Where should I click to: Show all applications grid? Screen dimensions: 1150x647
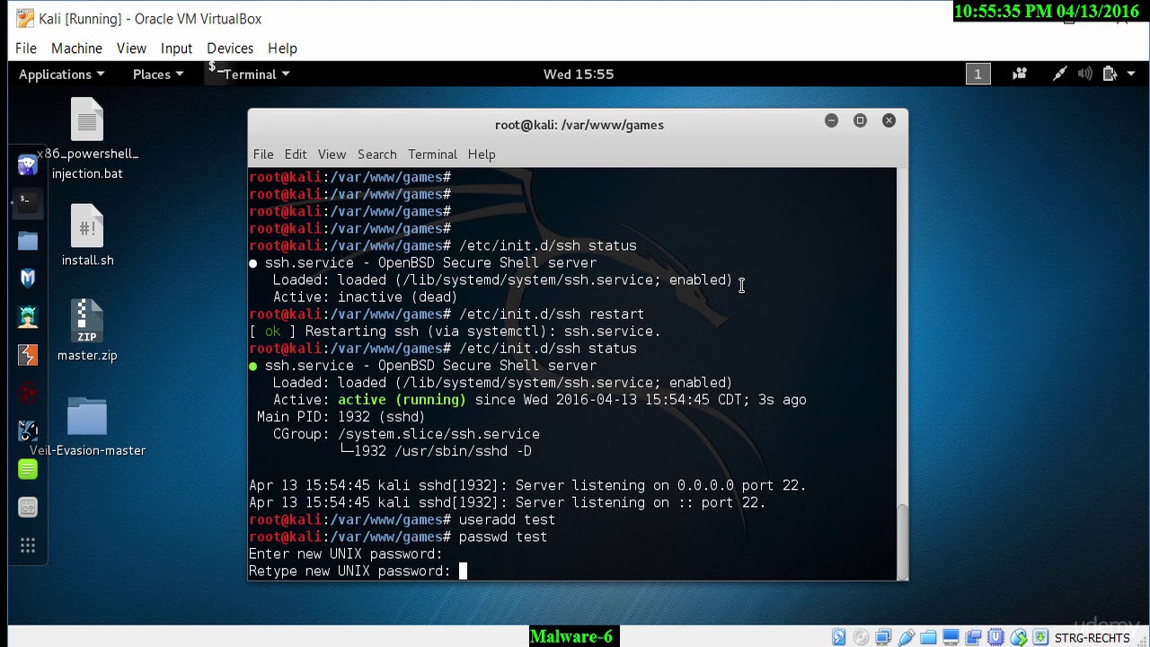[28, 545]
